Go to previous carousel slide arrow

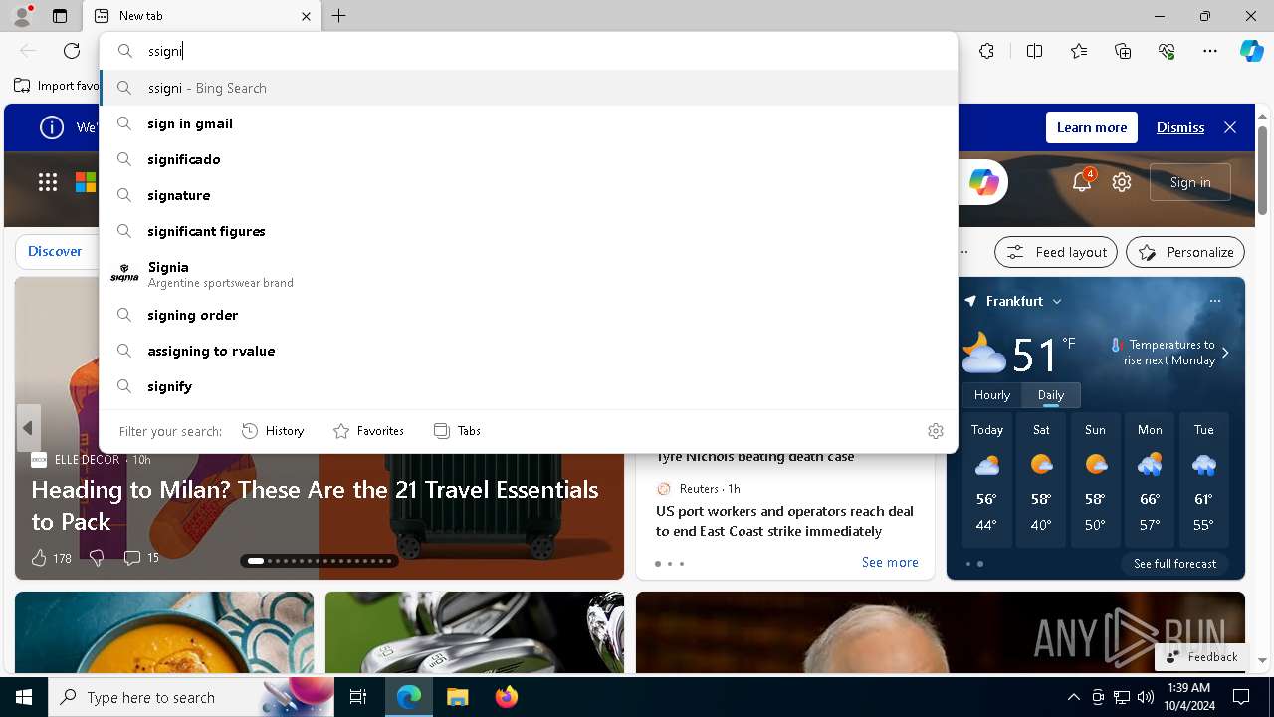tap(28, 428)
